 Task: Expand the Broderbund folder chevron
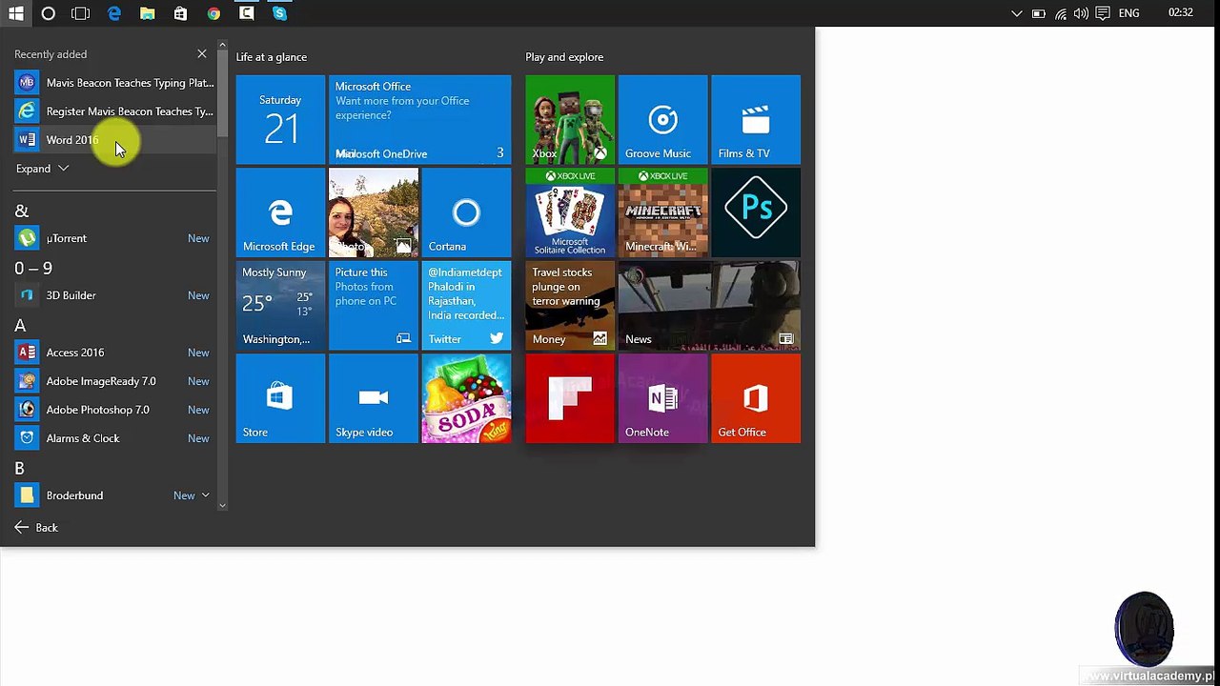coord(205,495)
